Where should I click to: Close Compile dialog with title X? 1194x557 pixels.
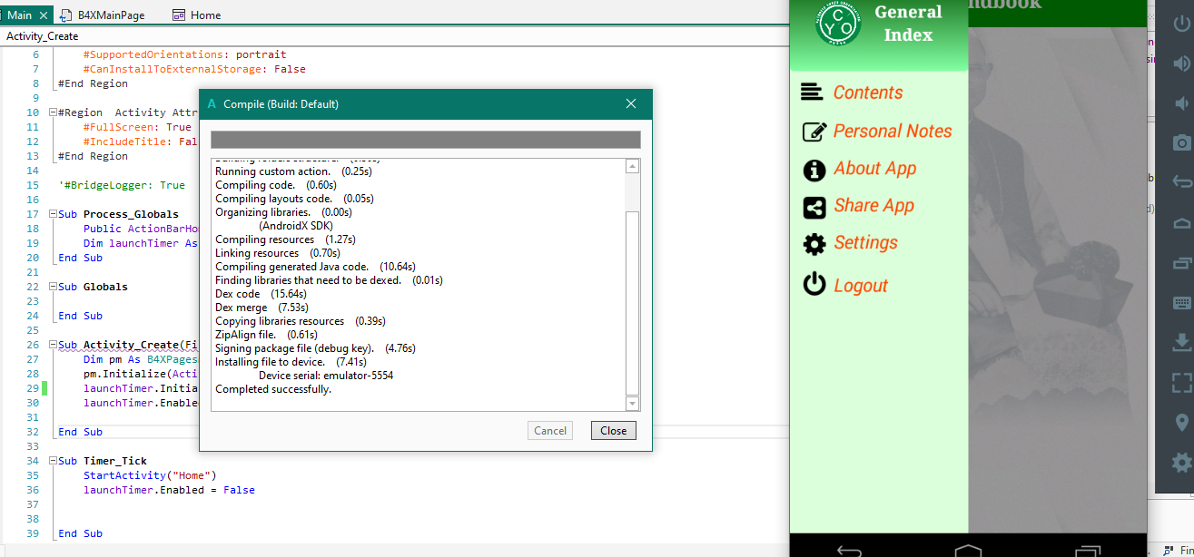point(631,103)
